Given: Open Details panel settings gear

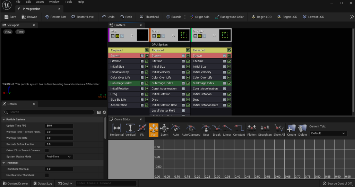Looking at the screenshot, I should tap(104, 112).
